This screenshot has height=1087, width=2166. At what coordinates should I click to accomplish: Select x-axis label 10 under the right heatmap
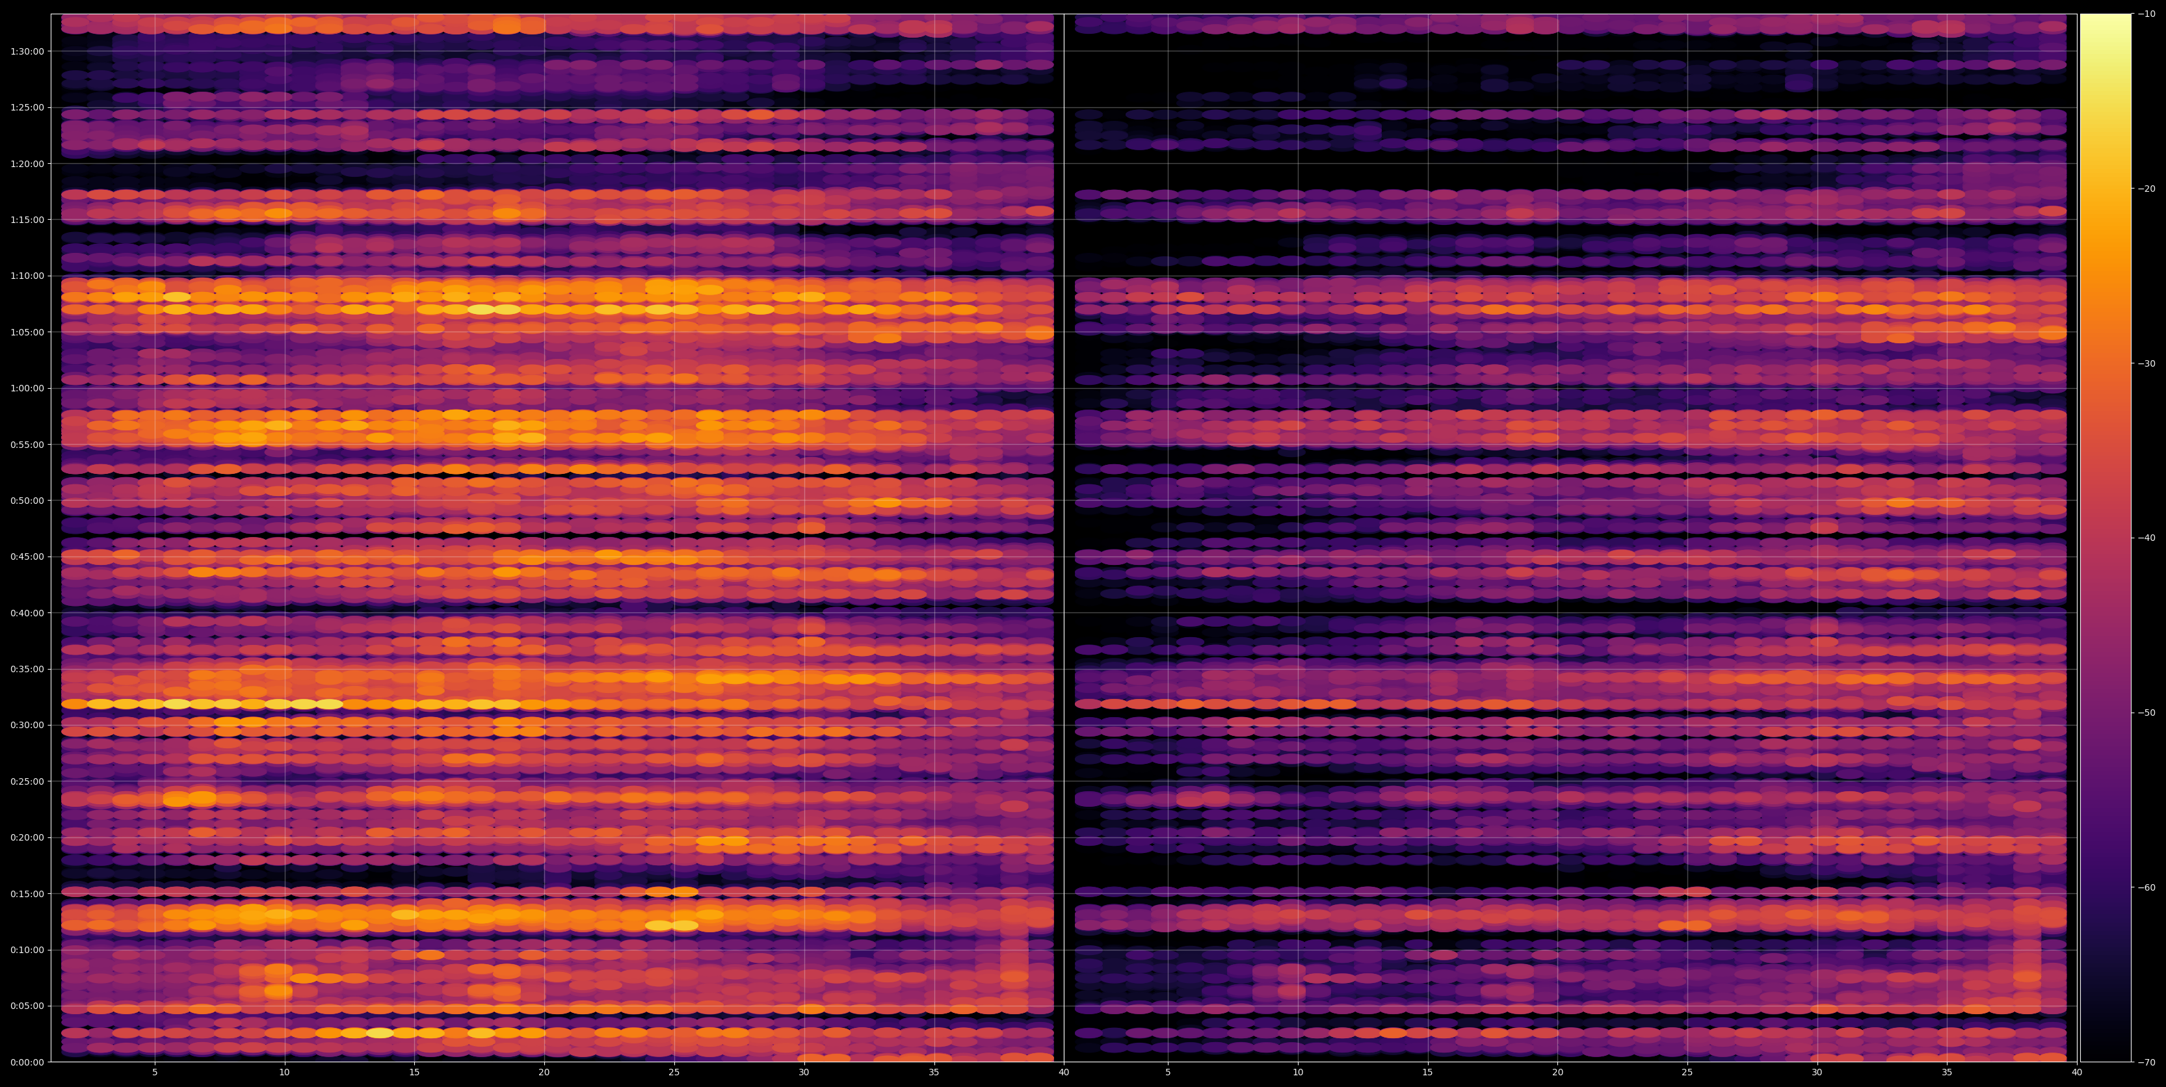click(1297, 1073)
